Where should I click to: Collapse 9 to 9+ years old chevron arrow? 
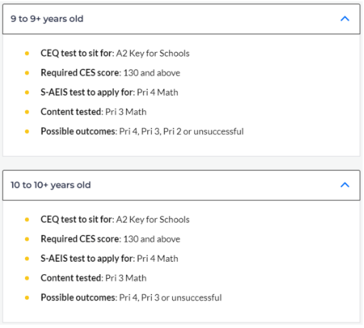(345, 18)
